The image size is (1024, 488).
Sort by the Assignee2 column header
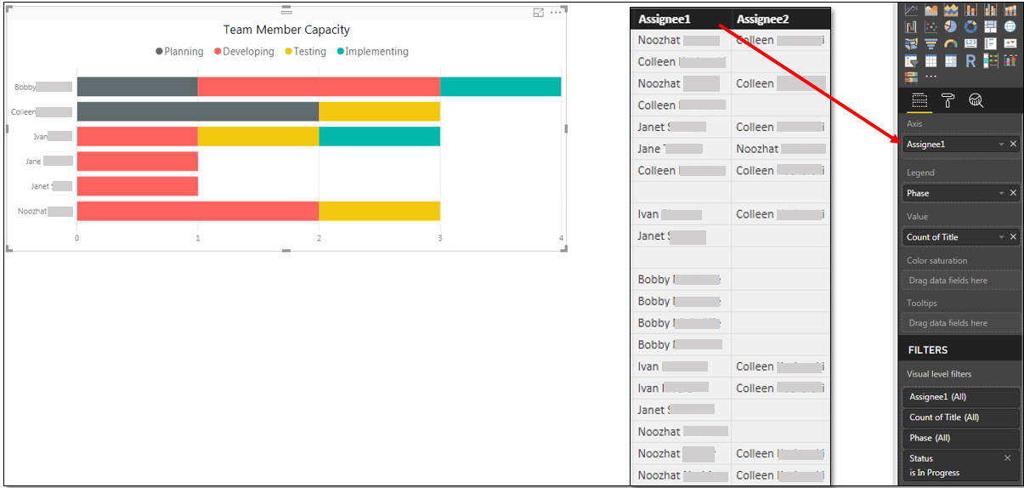[x=781, y=19]
